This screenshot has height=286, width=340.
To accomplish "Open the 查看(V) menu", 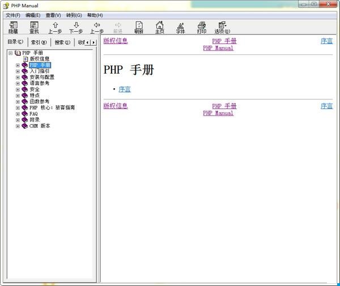I will (x=53, y=15).
